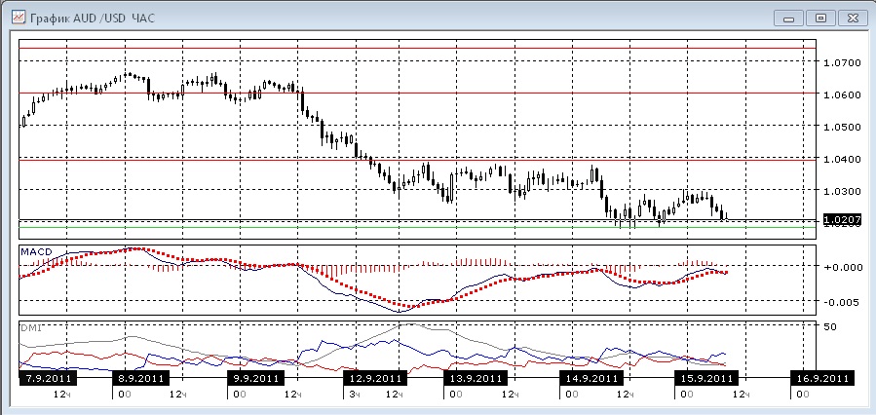Screen dimensions: 876x415
Task: Select the 15.9.2011 date marker
Action: coord(706,378)
